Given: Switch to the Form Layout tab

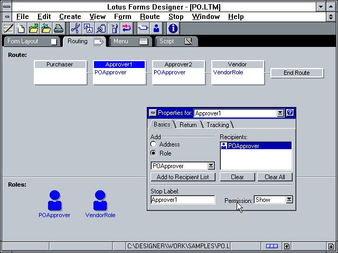Looking at the screenshot, I should [x=32, y=41].
